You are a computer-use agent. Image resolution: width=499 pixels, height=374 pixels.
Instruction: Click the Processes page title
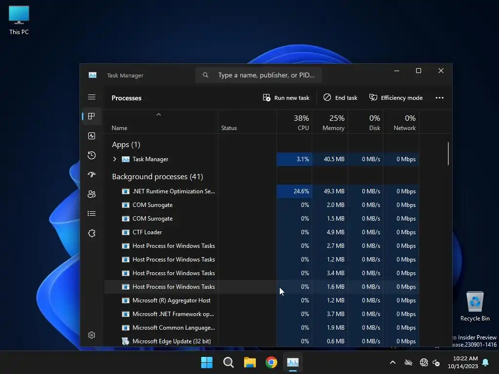[x=126, y=98]
